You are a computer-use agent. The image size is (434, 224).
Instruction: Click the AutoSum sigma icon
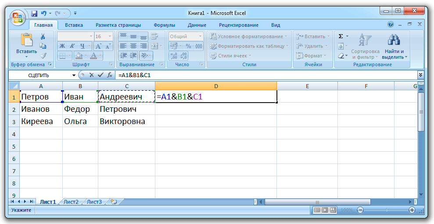point(341,36)
